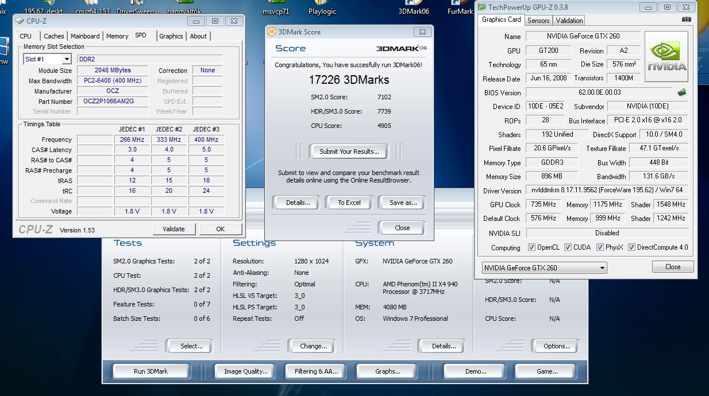Click the GPU-Z camera screenshot icon
Screen dimensions: 709x396
pyautogui.click(x=686, y=20)
